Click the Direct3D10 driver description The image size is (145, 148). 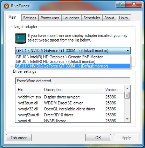tap(59, 115)
